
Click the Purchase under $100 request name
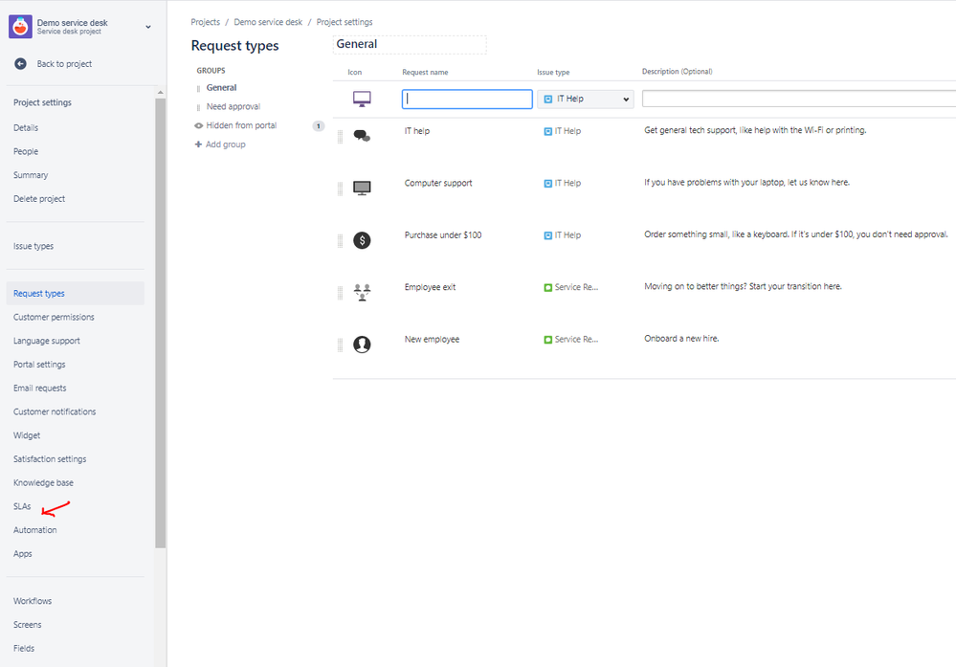point(443,235)
